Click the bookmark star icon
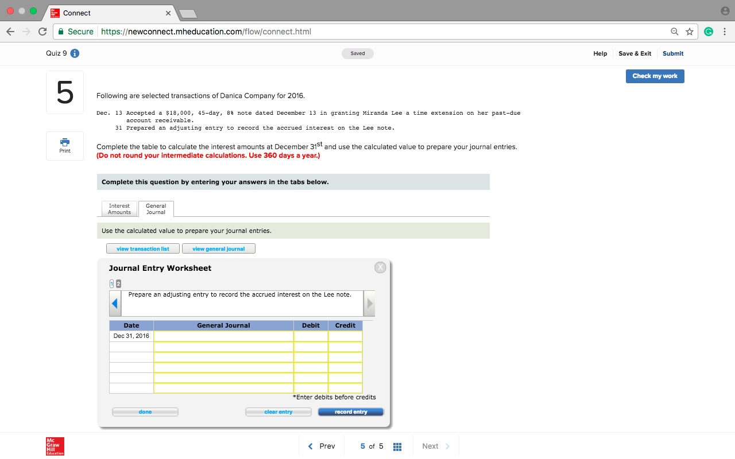This screenshot has width=735, height=459. [690, 32]
